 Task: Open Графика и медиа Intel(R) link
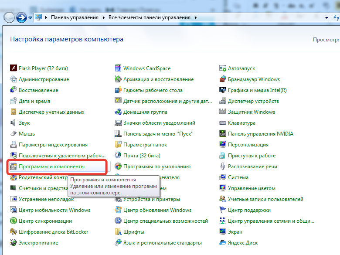click(257, 90)
